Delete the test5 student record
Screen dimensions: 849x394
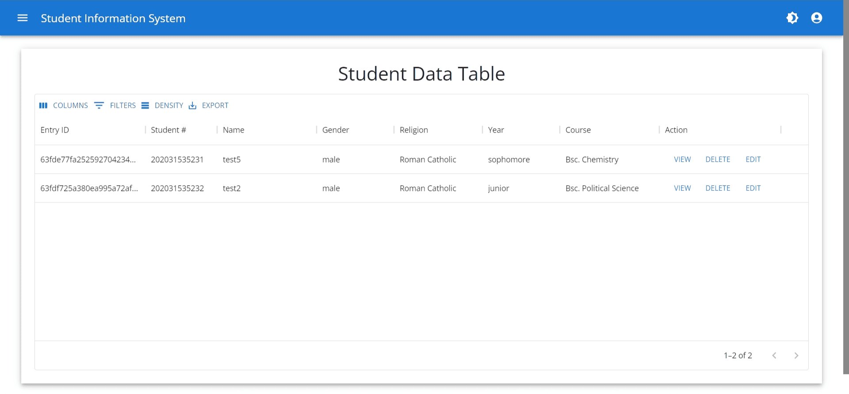(x=717, y=160)
